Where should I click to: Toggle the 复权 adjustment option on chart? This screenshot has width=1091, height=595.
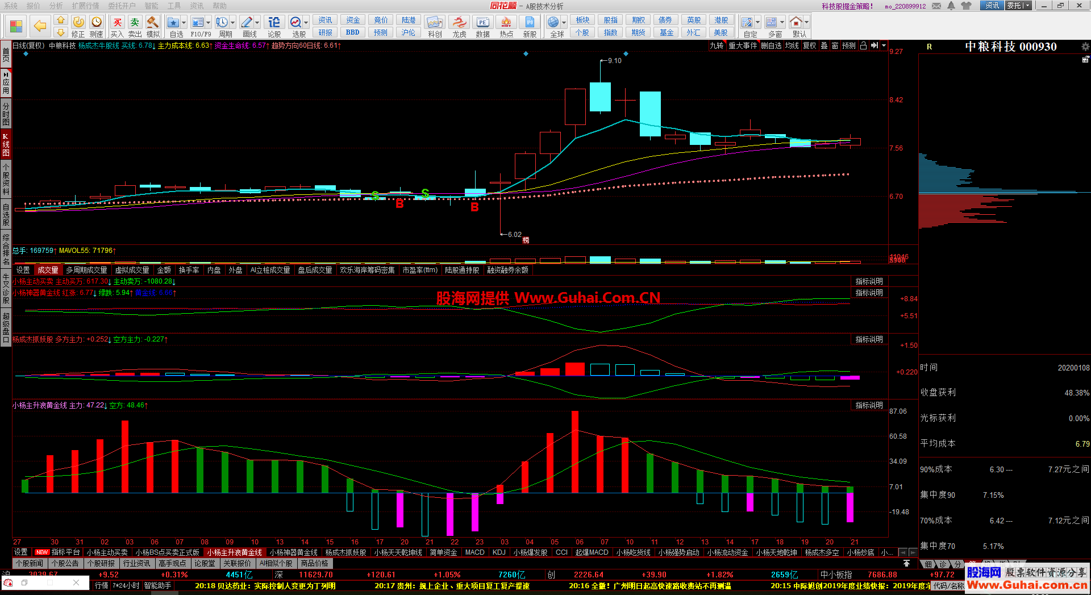click(x=809, y=46)
